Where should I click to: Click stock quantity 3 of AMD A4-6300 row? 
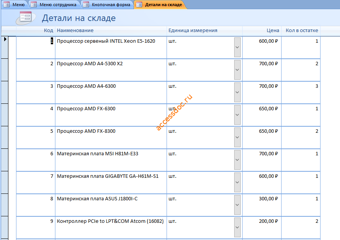[x=301, y=92]
